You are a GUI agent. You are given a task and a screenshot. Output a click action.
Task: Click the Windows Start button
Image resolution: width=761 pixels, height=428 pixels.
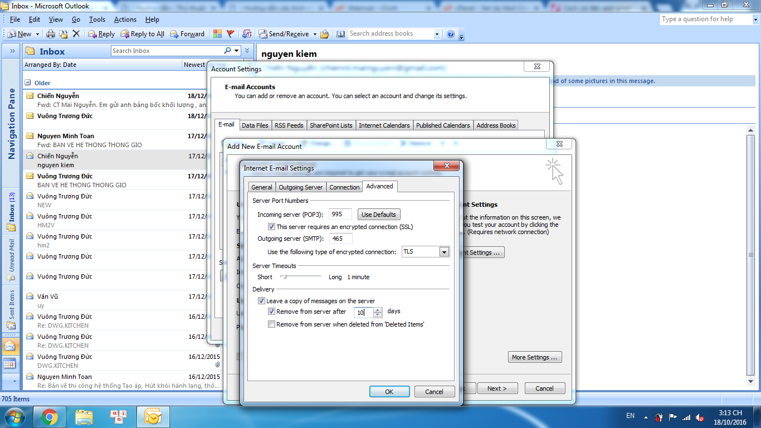[15, 416]
